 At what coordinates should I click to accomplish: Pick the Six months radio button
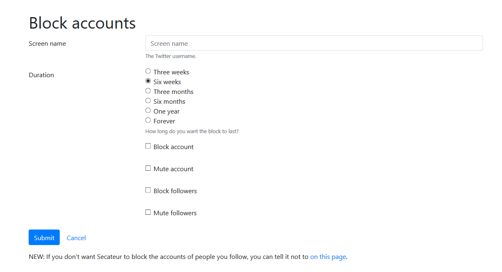click(148, 101)
